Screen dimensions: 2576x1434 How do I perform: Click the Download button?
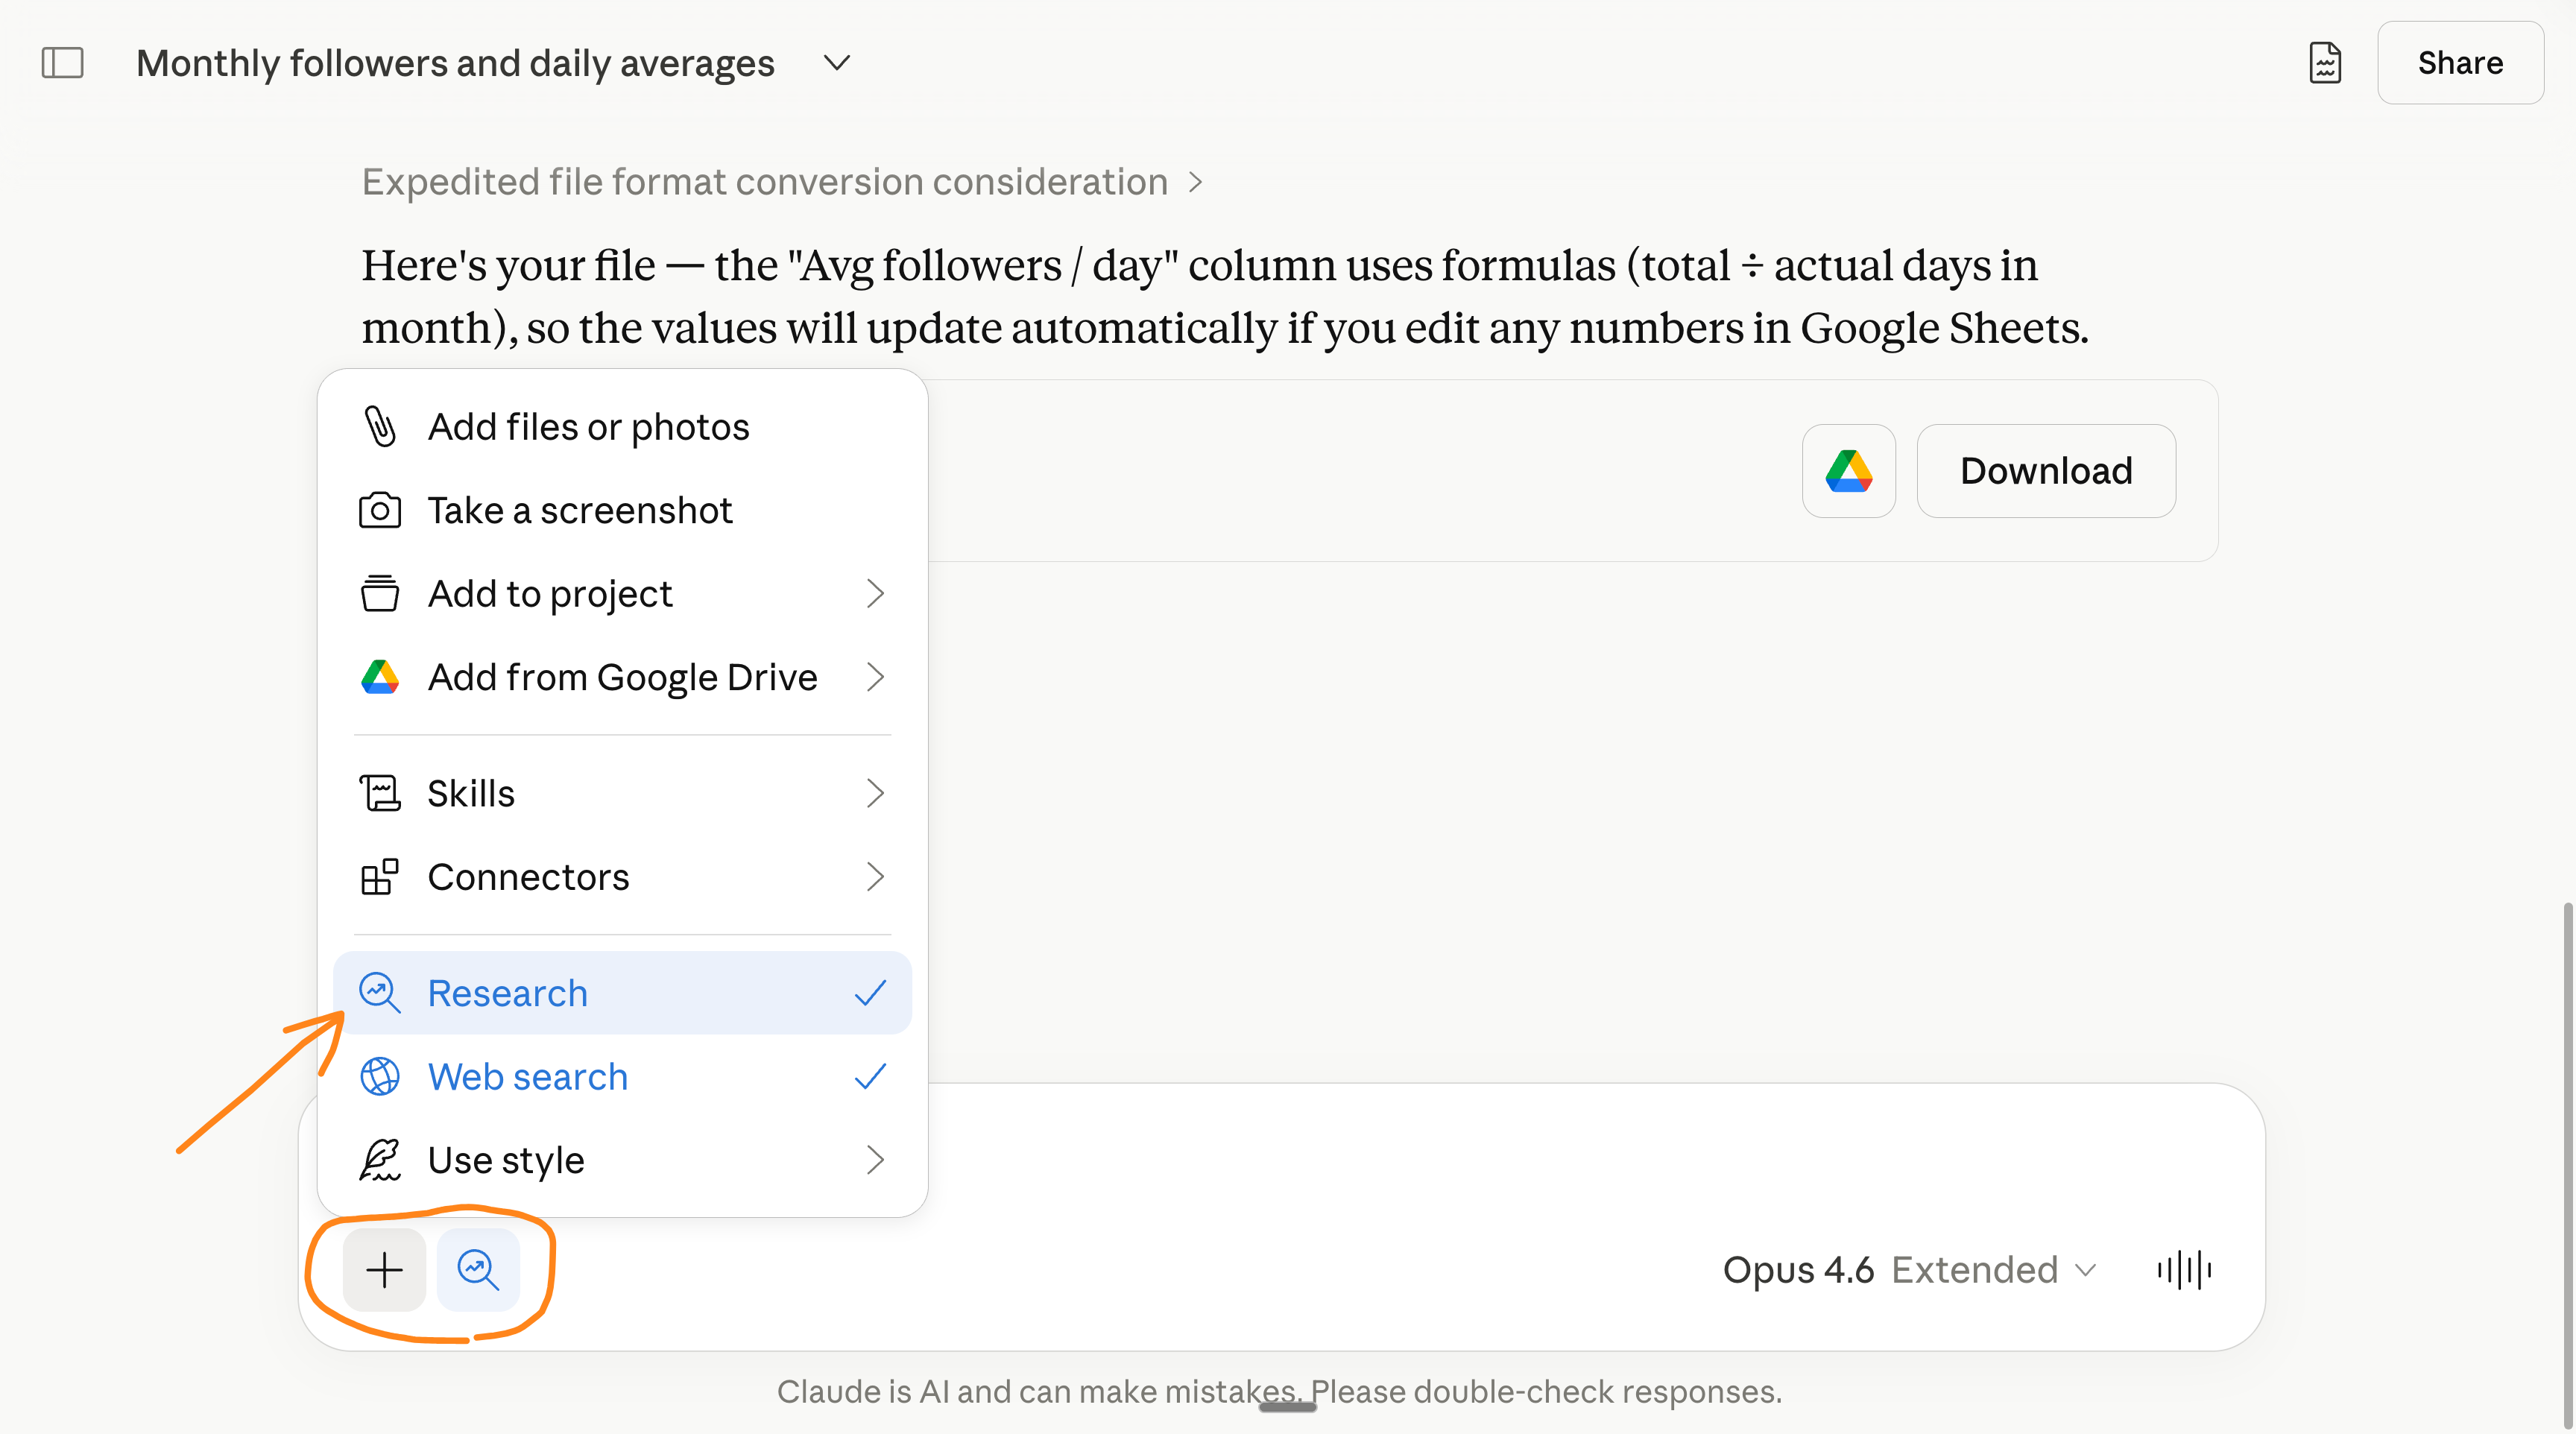(2045, 471)
